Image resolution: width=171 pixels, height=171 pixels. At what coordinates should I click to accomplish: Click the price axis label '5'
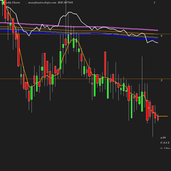tap(161, 80)
